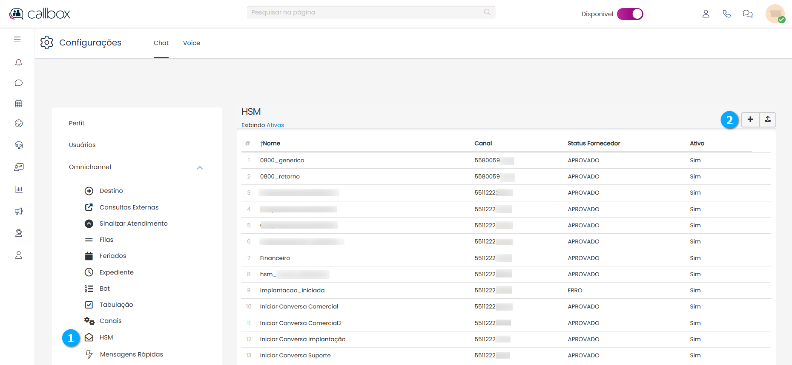Image resolution: width=792 pixels, height=365 pixels.
Task: Toggle the Disponível availability switch
Action: click(x=630, y=14)
